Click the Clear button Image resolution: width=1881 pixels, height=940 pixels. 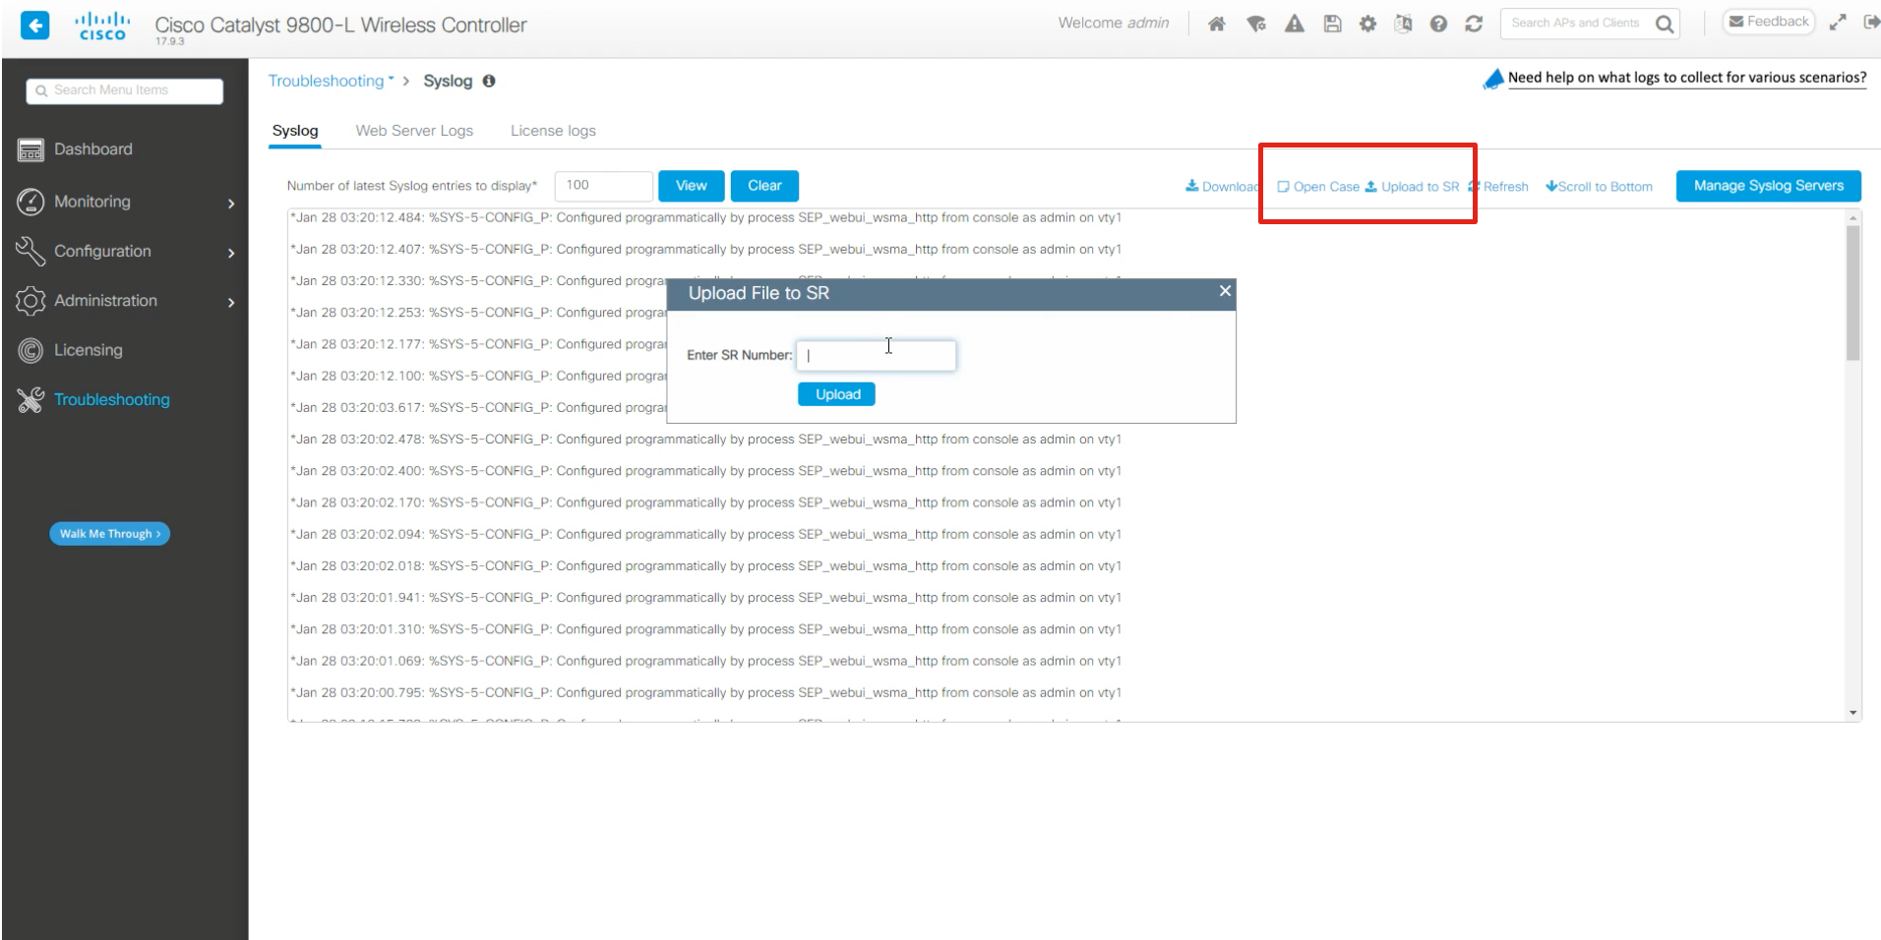[764, 186]
